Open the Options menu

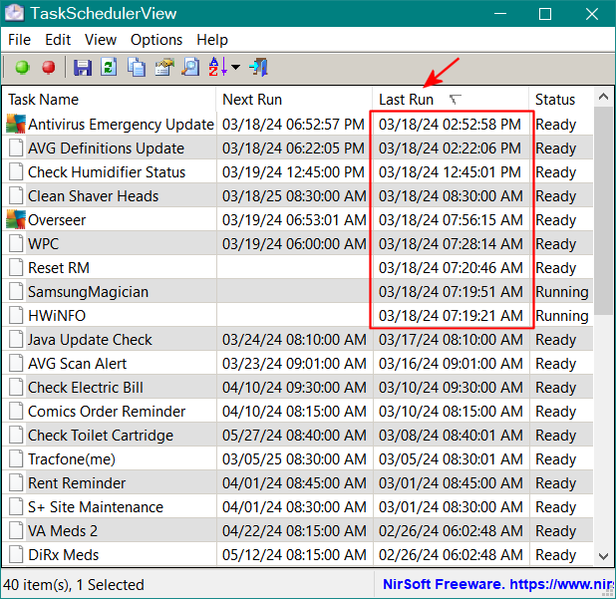pos(156,40)
